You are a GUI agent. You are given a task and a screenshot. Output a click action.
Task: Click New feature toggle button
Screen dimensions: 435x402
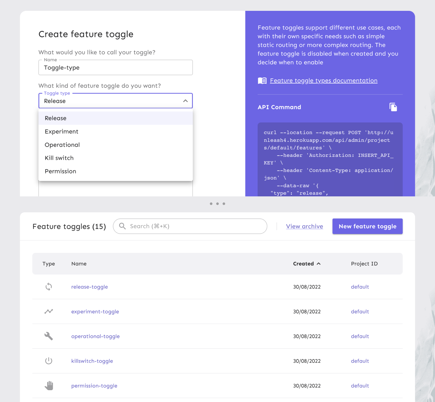tap(367, 226)
